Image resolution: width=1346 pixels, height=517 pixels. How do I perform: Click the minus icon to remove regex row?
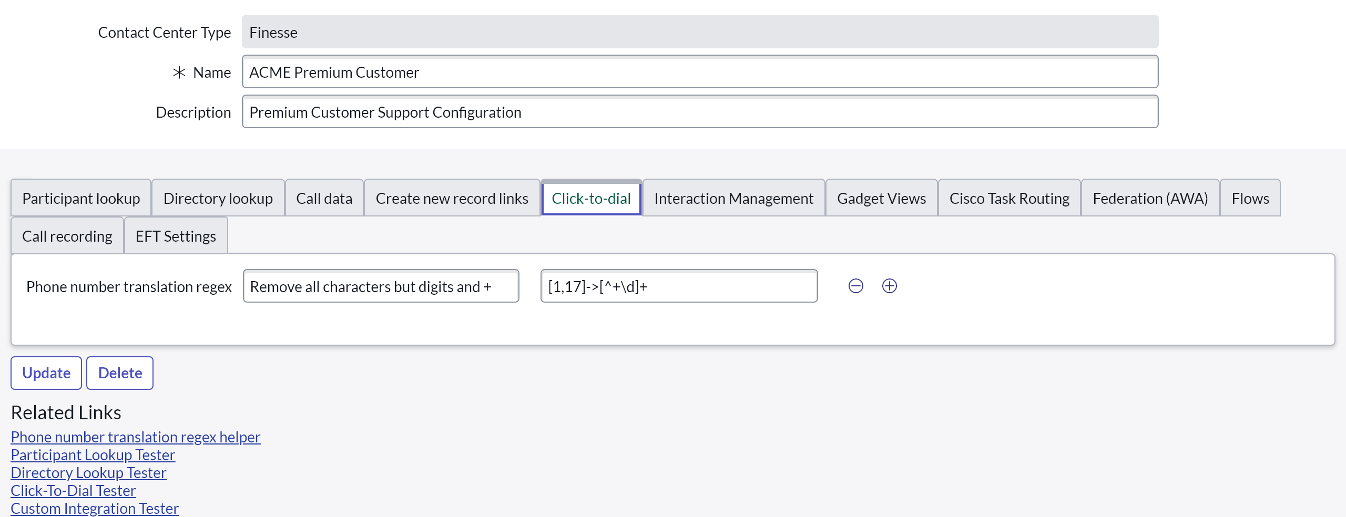click(855, 286)
